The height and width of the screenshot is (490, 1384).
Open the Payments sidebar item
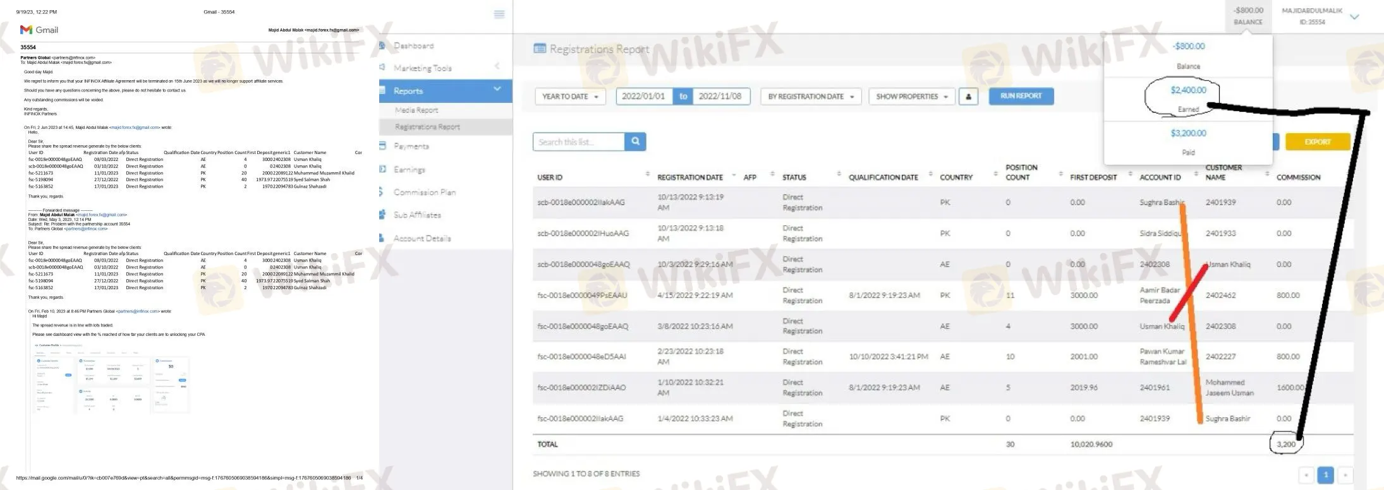411,146
